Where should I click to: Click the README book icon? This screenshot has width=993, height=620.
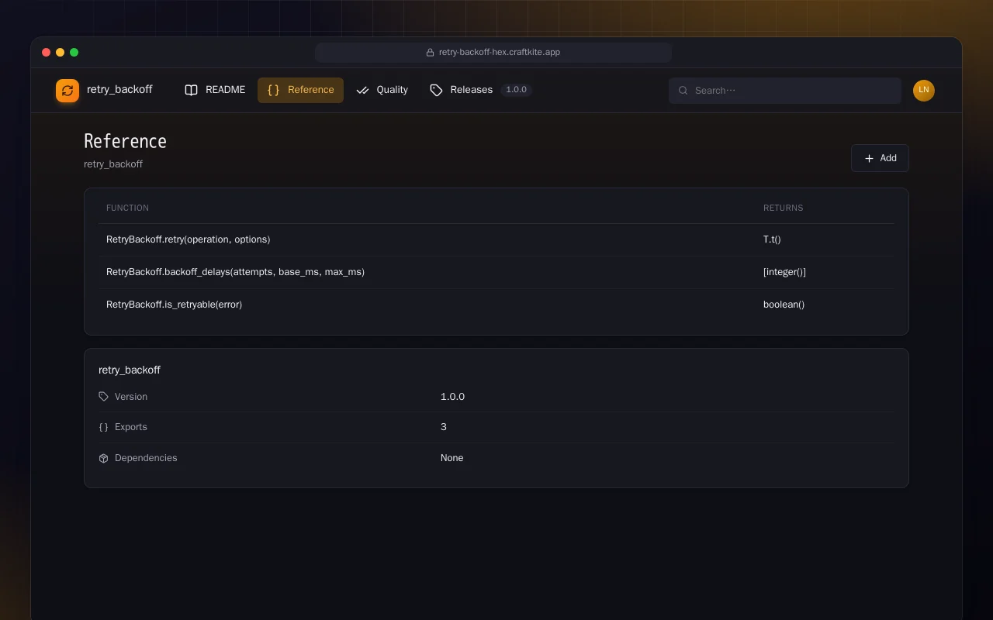coord(191,90)
